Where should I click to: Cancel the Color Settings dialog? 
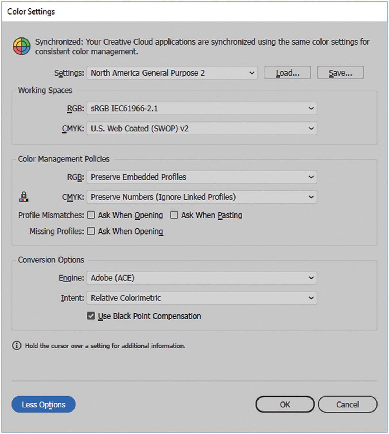tap(348, 404)
